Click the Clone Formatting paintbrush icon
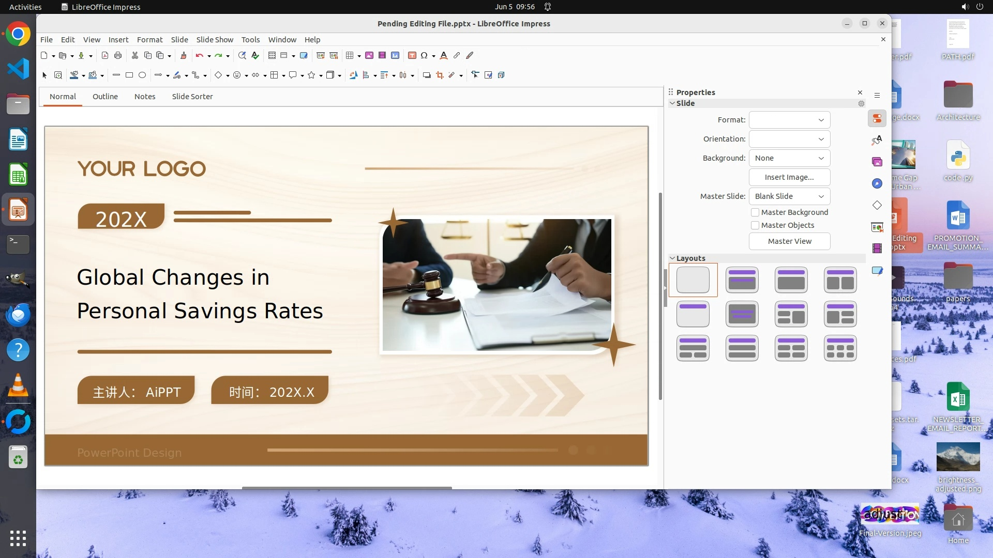Screen dimensions: 993x558 point(183,55)
